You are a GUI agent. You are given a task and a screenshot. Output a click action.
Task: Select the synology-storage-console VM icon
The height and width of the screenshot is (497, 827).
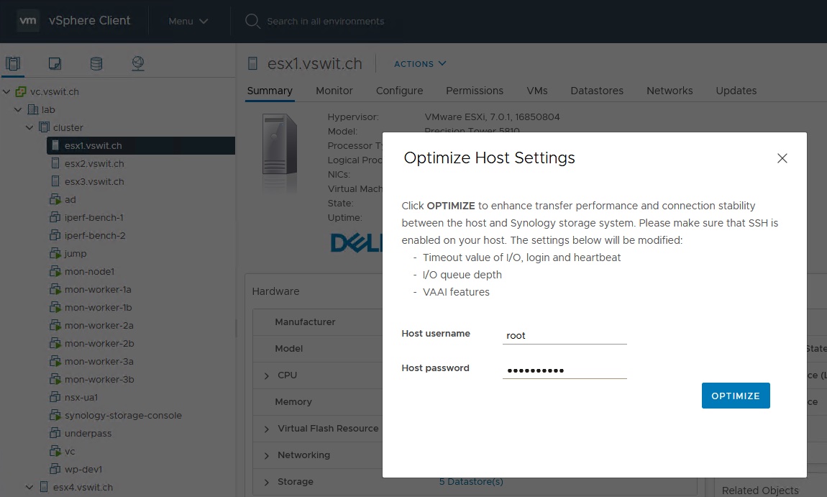[55, 416]
